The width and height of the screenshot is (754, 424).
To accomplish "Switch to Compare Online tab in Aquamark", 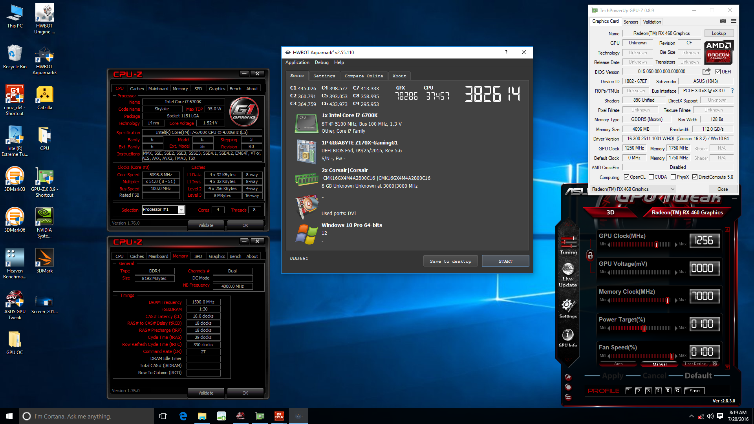I will [364, 76].
